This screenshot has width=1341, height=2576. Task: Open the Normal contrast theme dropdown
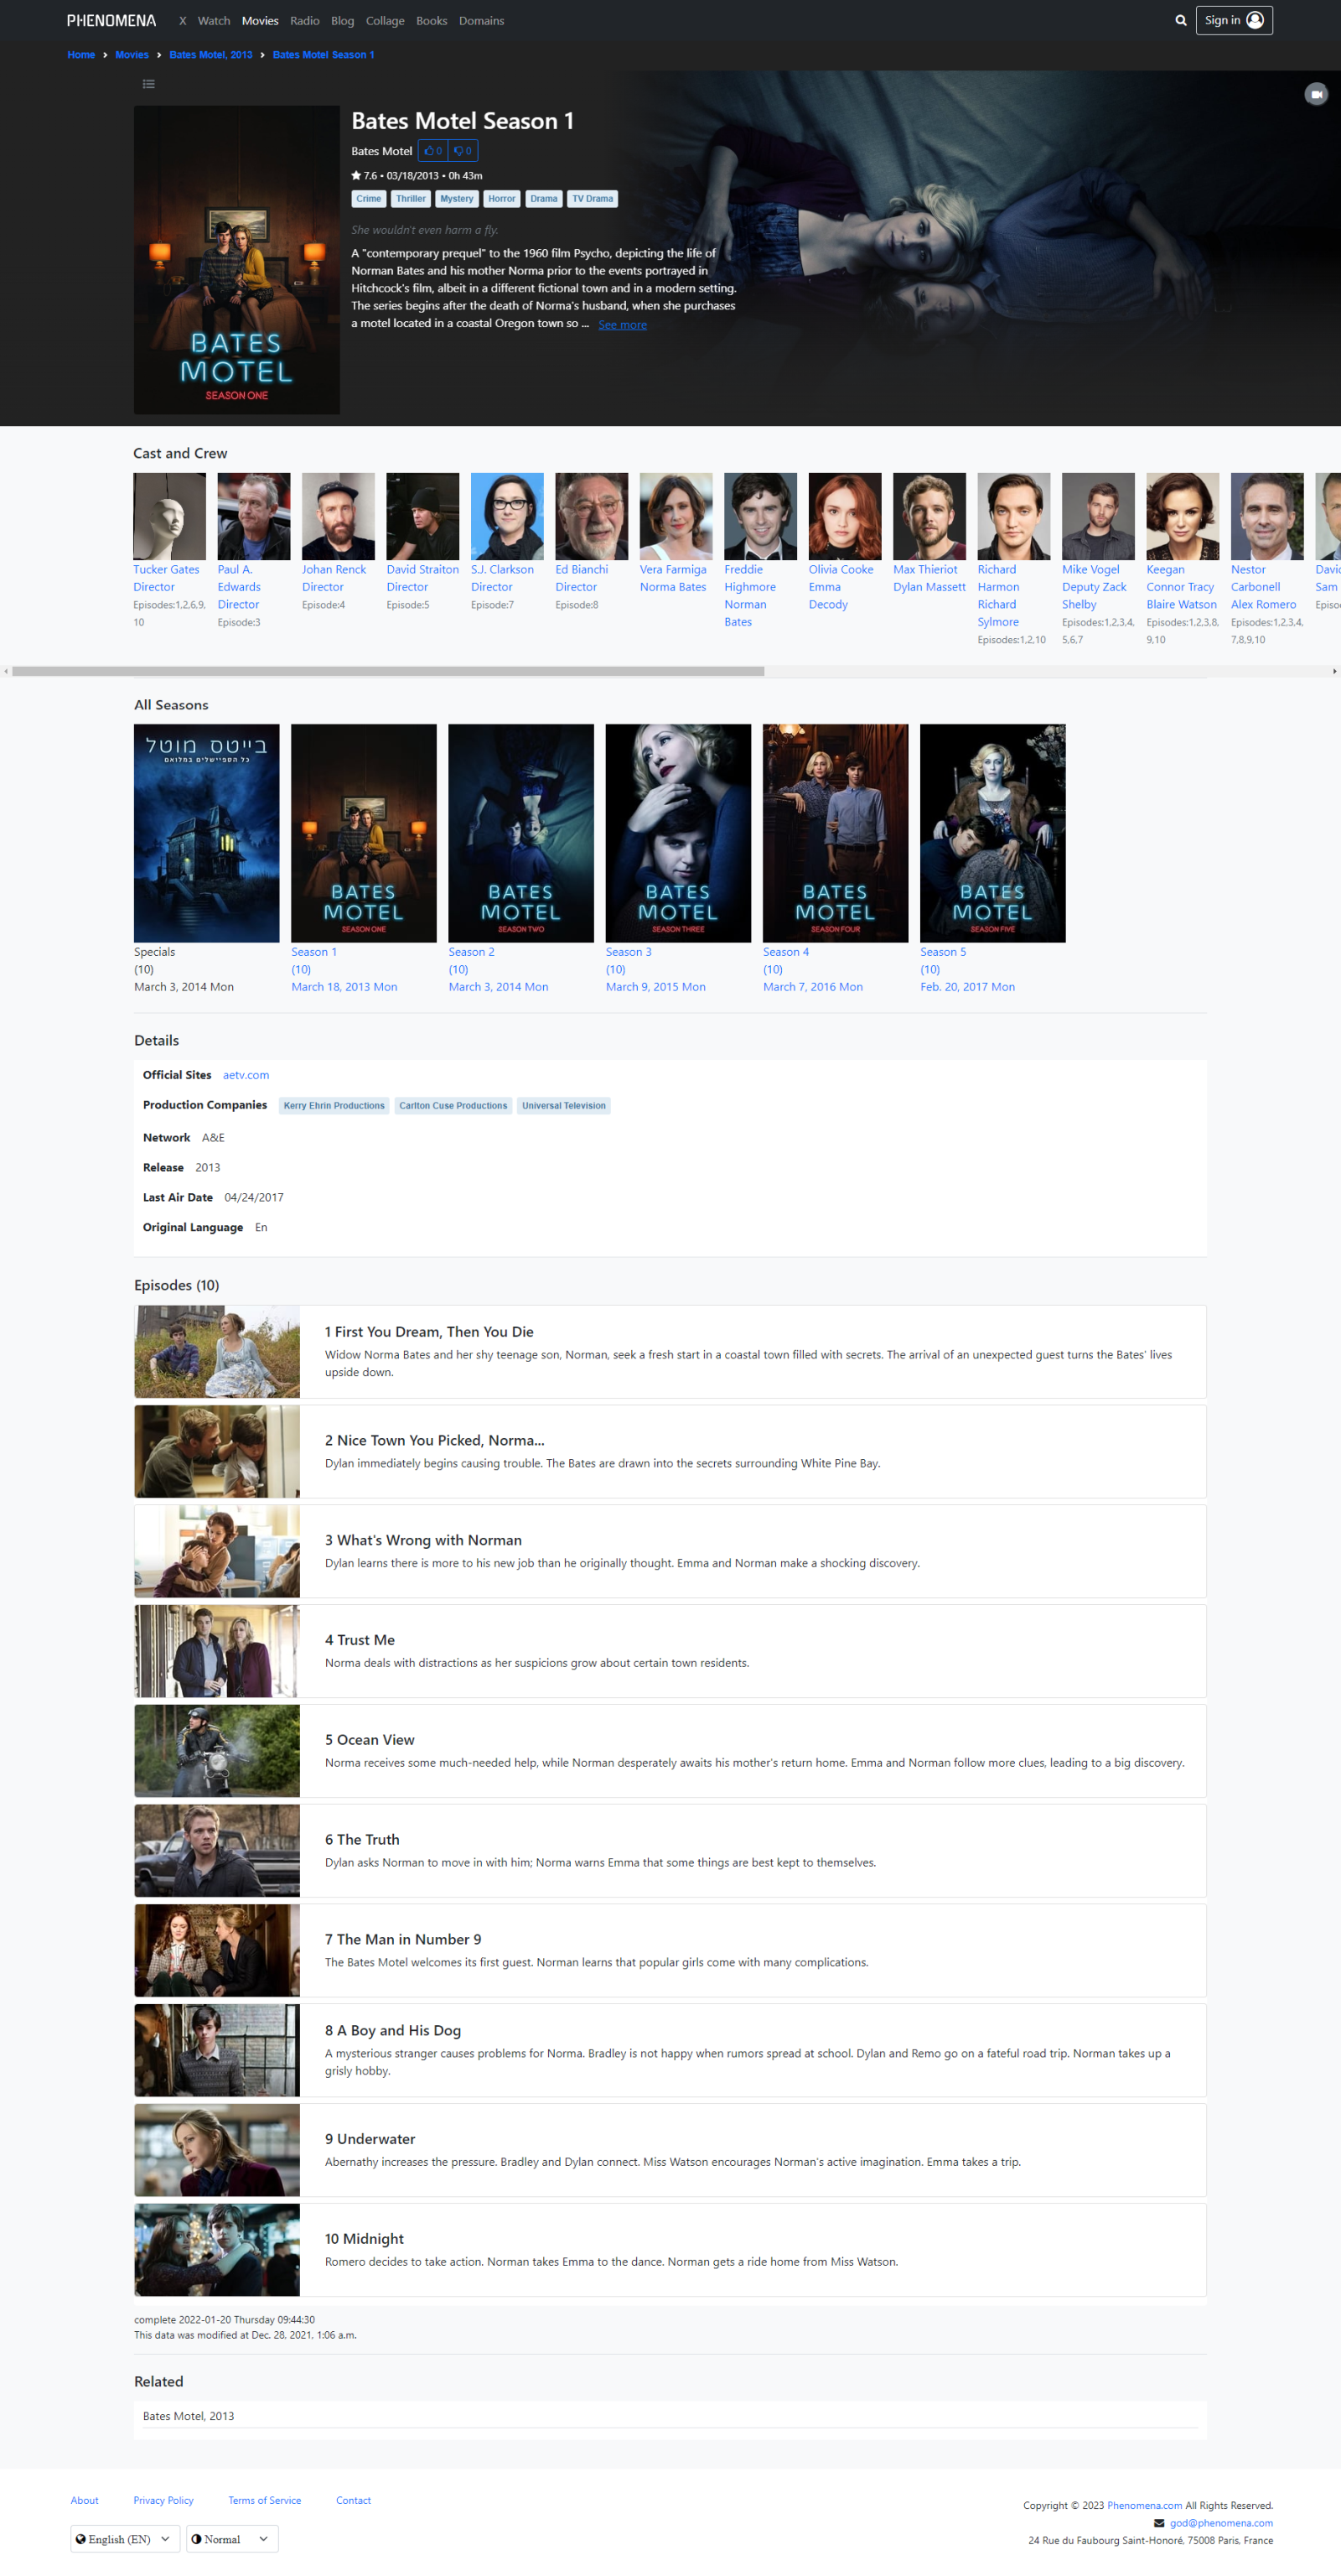click(230, 2538)
